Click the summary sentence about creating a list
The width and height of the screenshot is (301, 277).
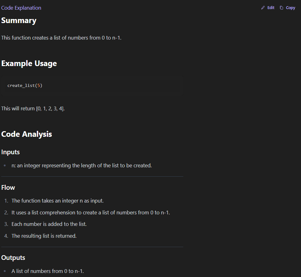coord(61,38)
